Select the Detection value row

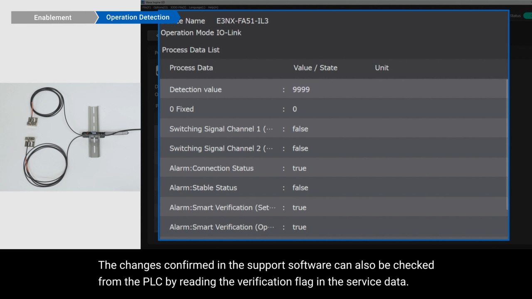332,89
